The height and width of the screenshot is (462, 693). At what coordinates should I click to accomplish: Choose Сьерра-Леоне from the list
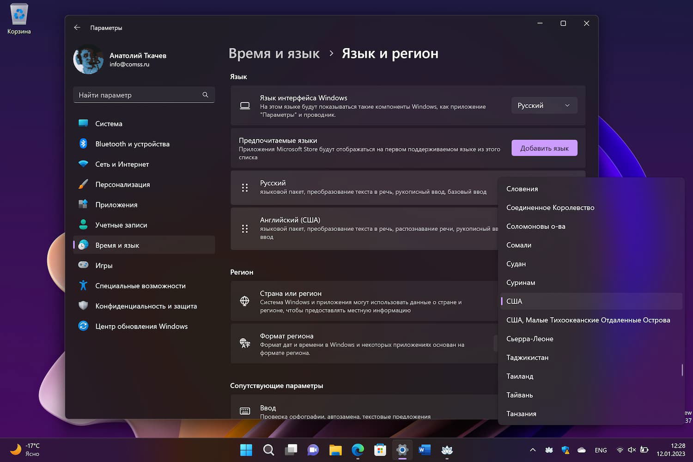click(x=591, y=339)
